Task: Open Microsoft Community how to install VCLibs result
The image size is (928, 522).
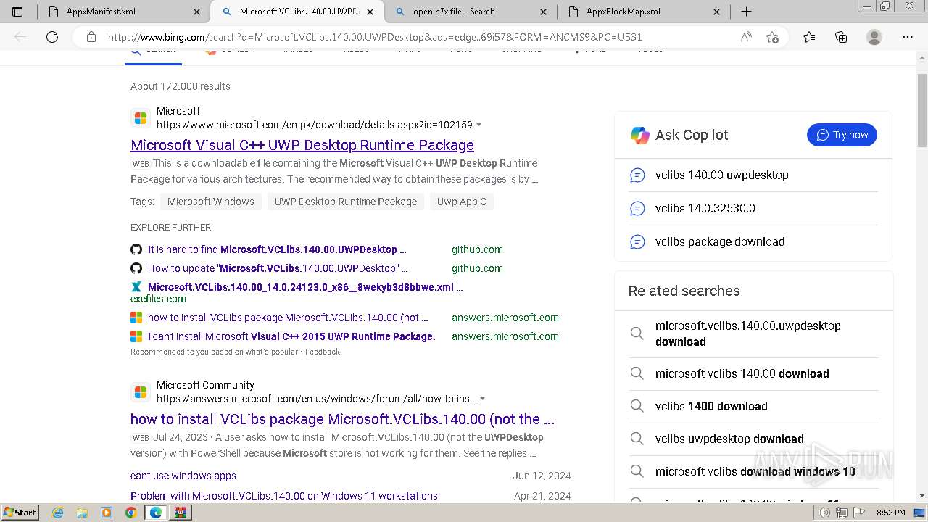Action: click(342, 419)
